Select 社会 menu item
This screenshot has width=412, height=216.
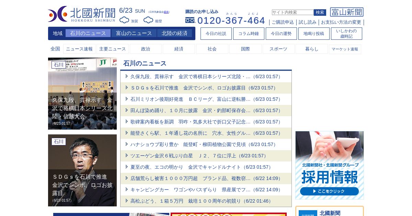pos(212,49)
